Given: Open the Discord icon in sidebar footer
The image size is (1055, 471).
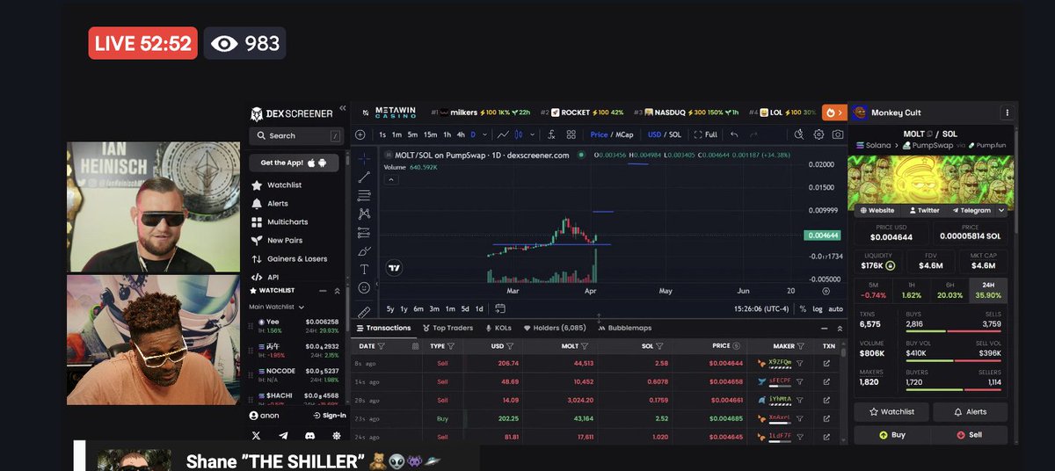Looking at the screenshot, I should 309,435.
